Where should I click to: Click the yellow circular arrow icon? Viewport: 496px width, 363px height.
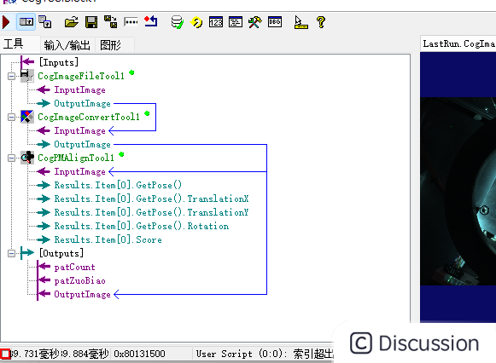(196, 23)
